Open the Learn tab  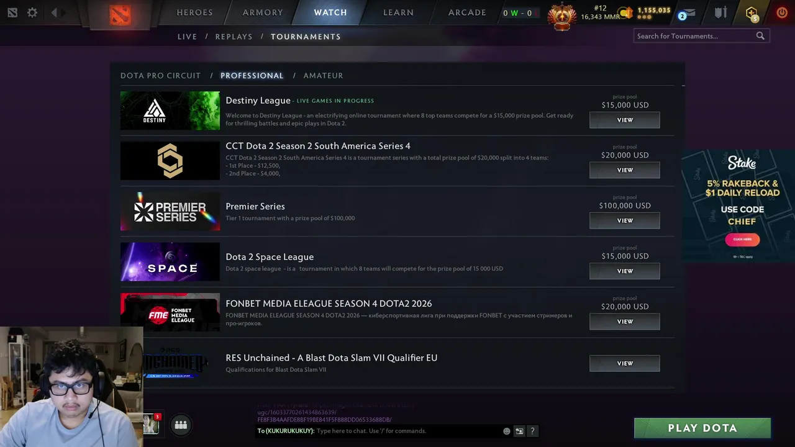[398, 12]
